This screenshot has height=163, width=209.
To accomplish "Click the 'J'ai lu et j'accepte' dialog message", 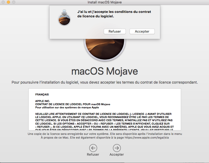I will click(x=114, y=14).
